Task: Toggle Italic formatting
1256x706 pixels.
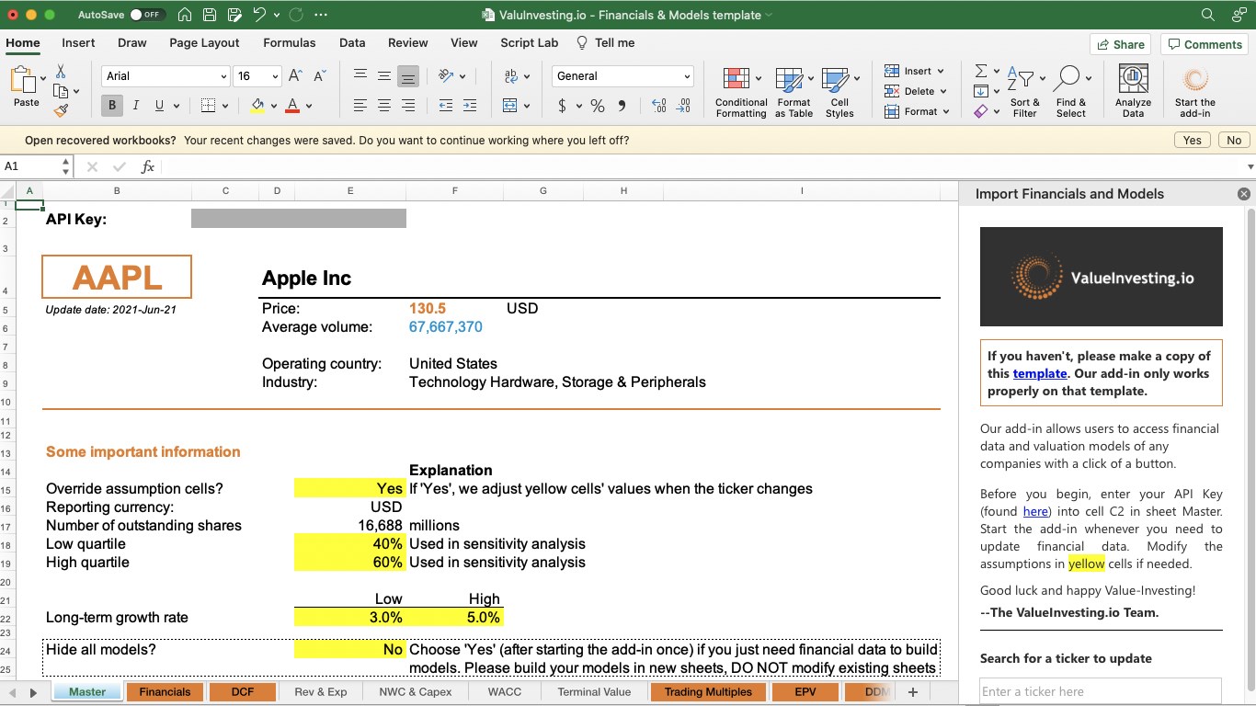Action: [136, 106]
